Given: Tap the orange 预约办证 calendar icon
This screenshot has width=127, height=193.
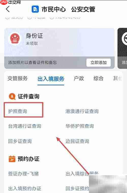Looking at the screenshot, I should [12, 159].
